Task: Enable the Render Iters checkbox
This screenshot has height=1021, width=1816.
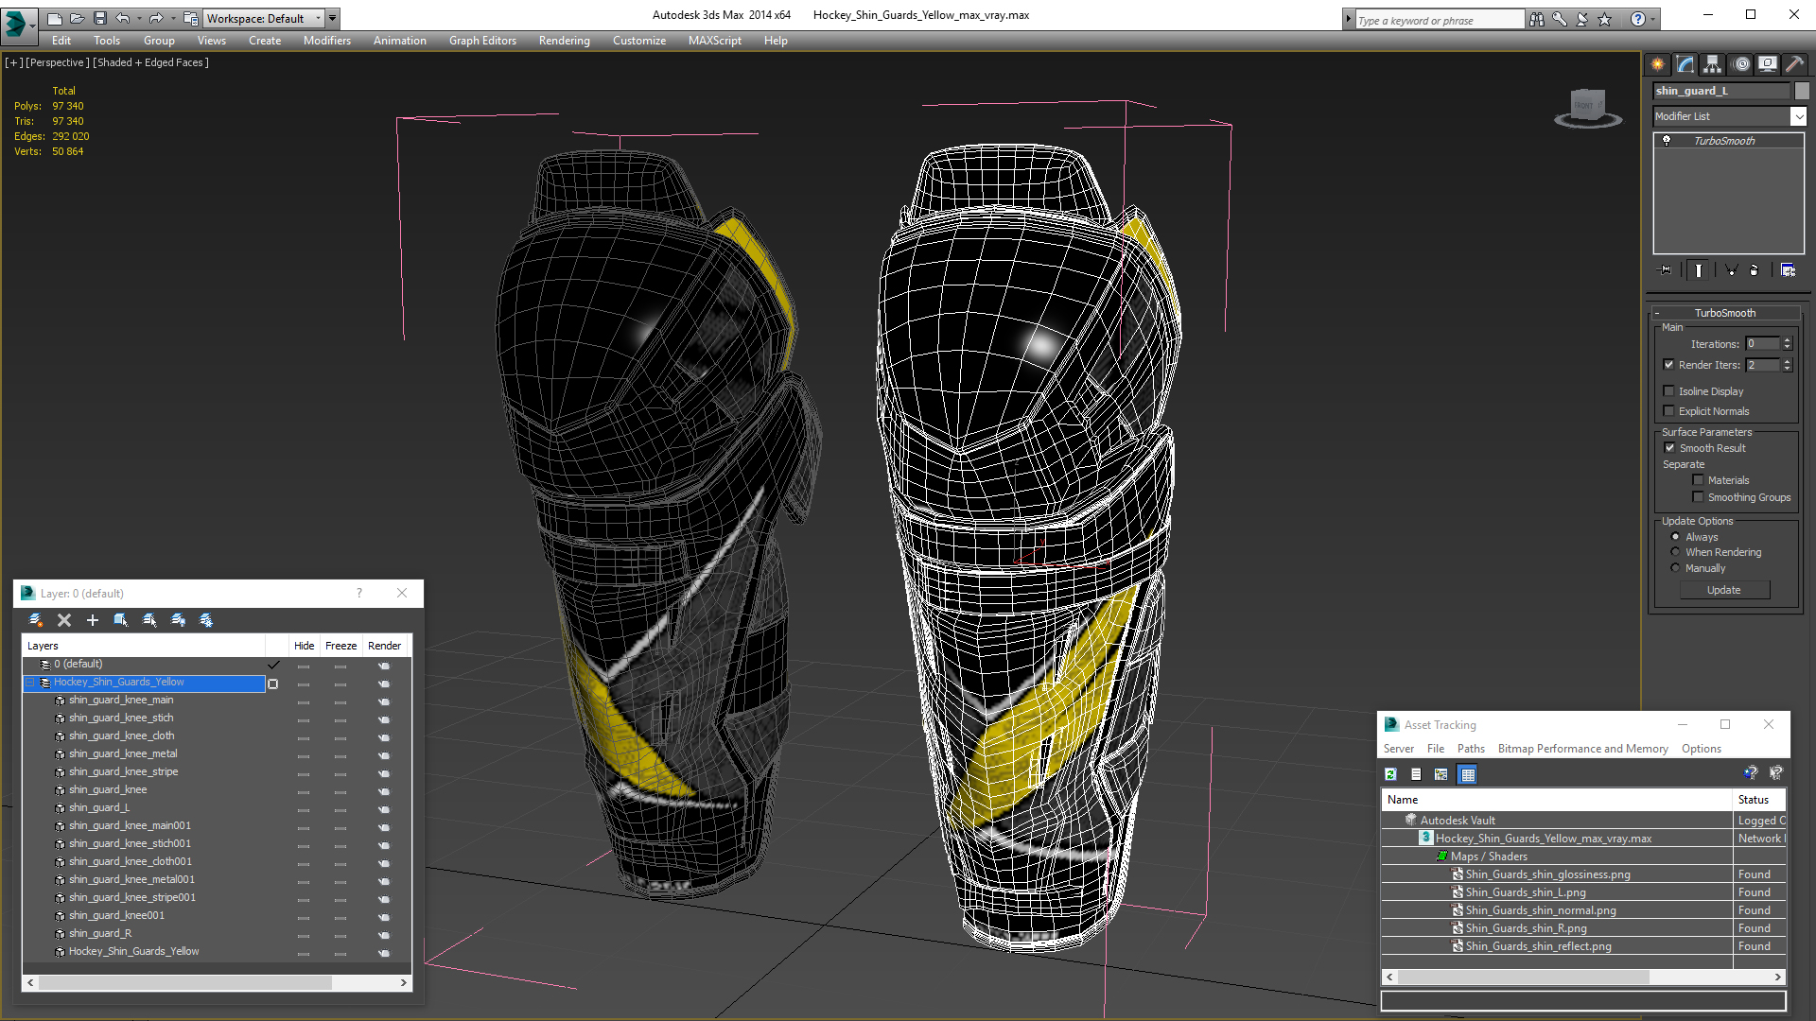Action: pos(1668,365)
